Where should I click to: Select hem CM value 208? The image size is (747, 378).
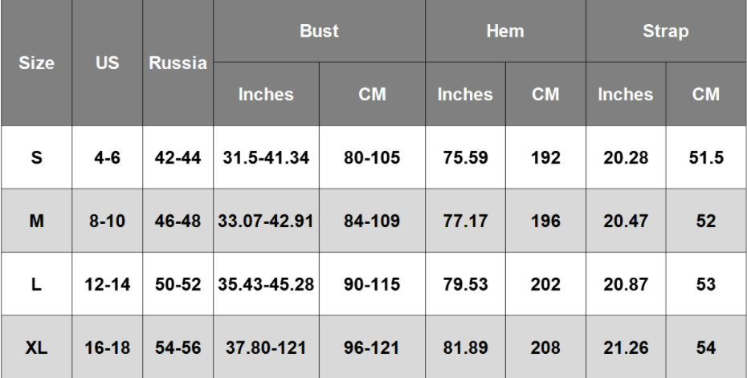546,349
